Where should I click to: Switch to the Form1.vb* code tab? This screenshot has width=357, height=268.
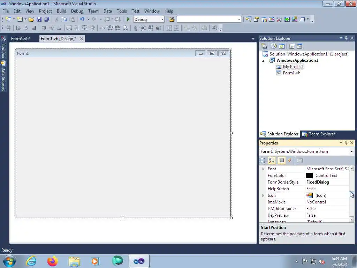point(21,39)
